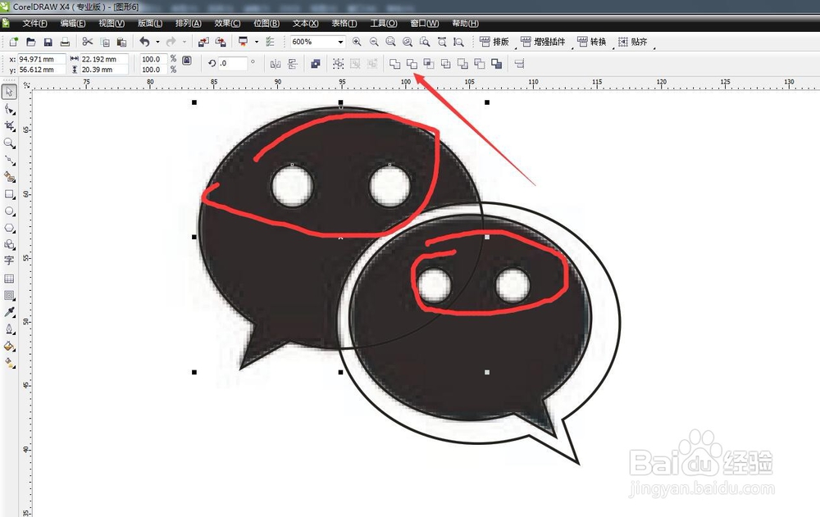Select the Interactive Fill tool
The height and width of the screenshot is (517, 820).
pos(9,362)
